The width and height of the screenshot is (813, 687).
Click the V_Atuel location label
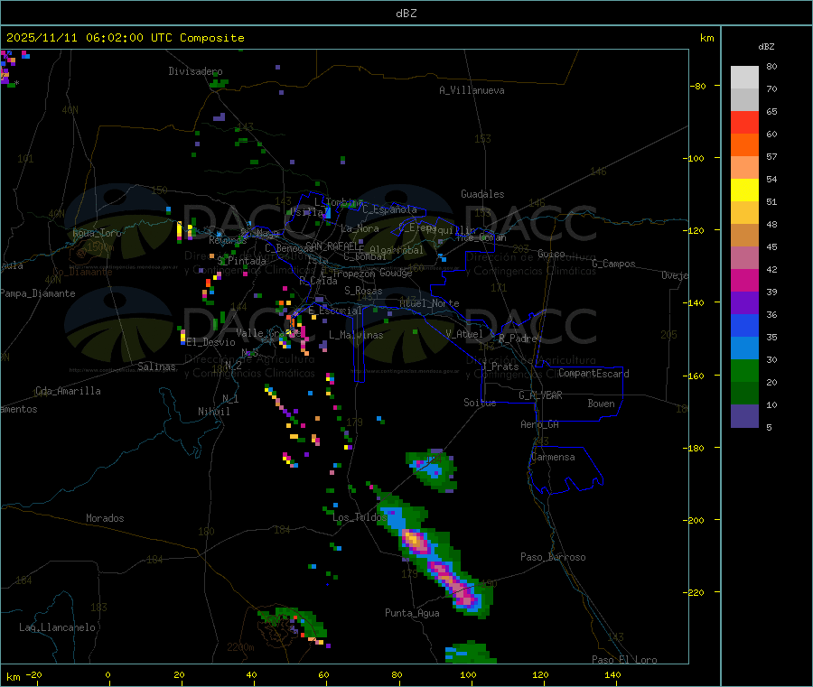pyautogui.click(x=464, y=334)
